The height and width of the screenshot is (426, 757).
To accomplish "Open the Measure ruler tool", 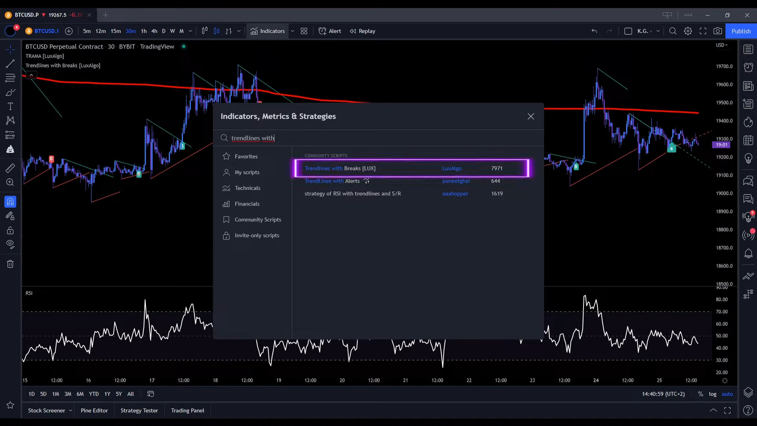I will pyautogui.click(x=10, y=168).
